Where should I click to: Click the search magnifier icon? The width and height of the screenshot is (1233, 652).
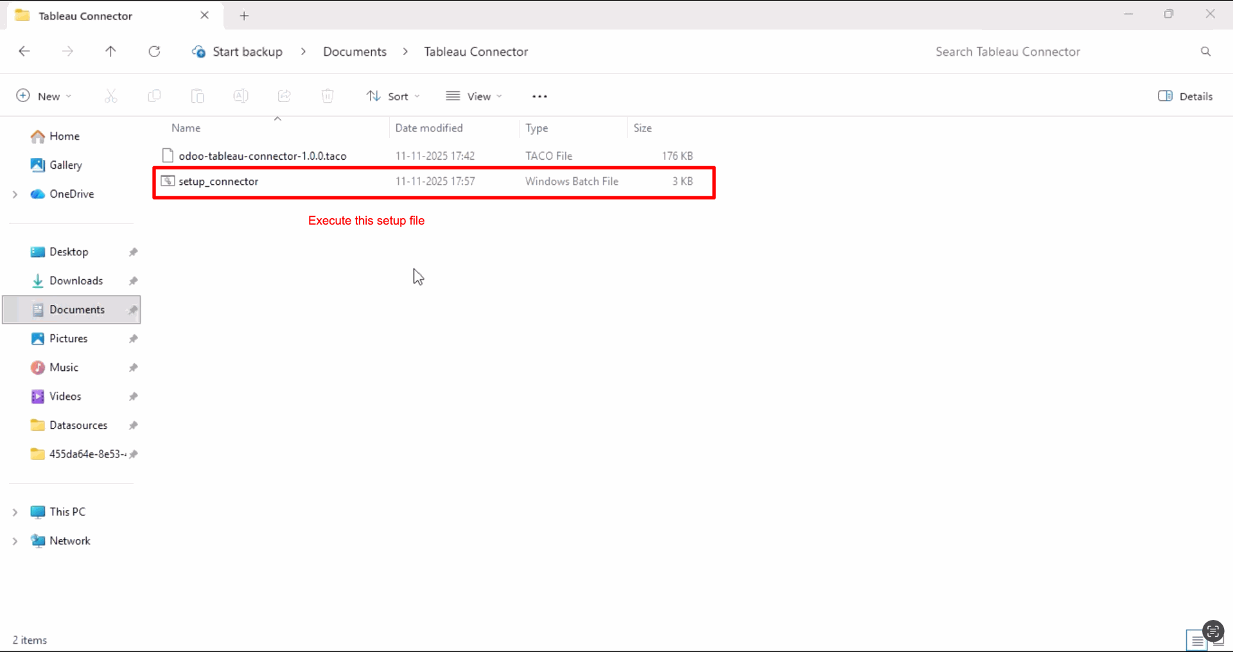(x=1205, y=51)
